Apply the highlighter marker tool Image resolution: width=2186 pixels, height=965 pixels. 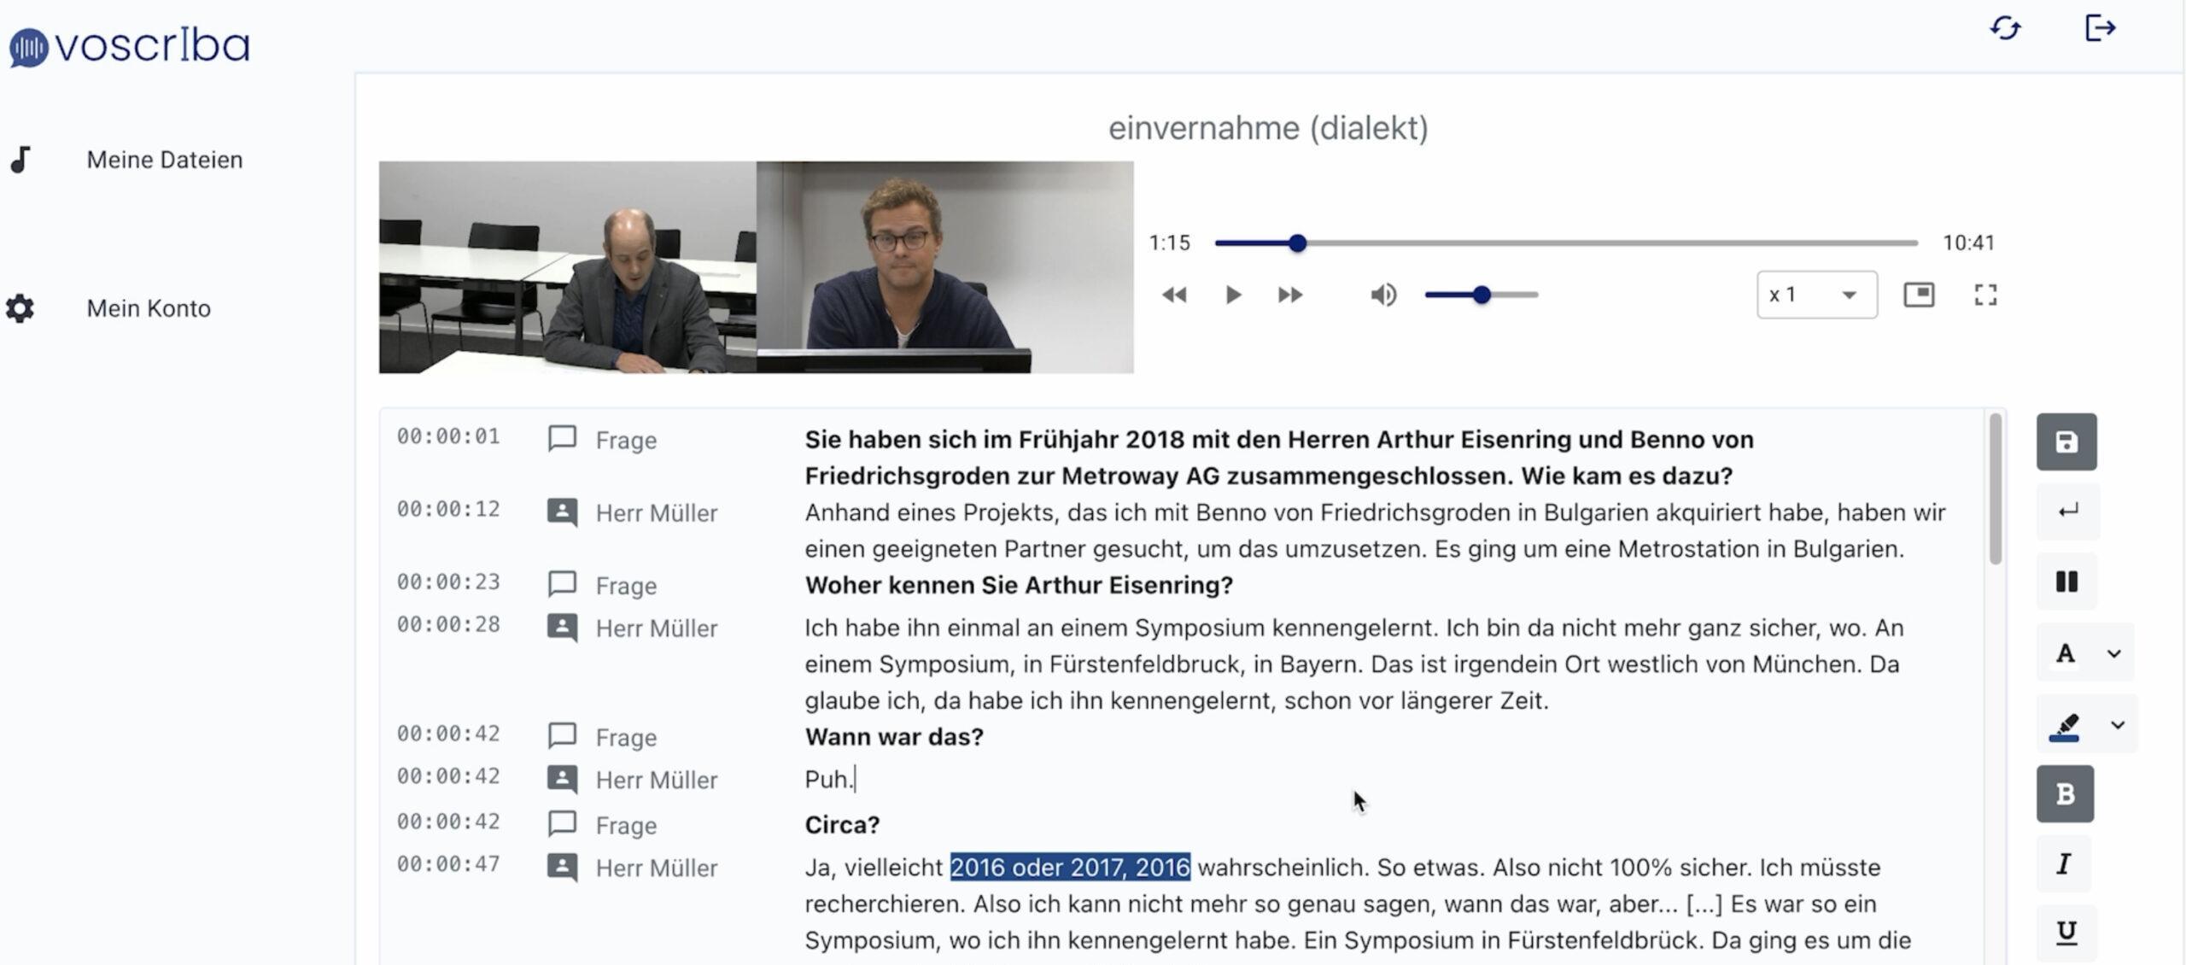(x=2065, y=726)
